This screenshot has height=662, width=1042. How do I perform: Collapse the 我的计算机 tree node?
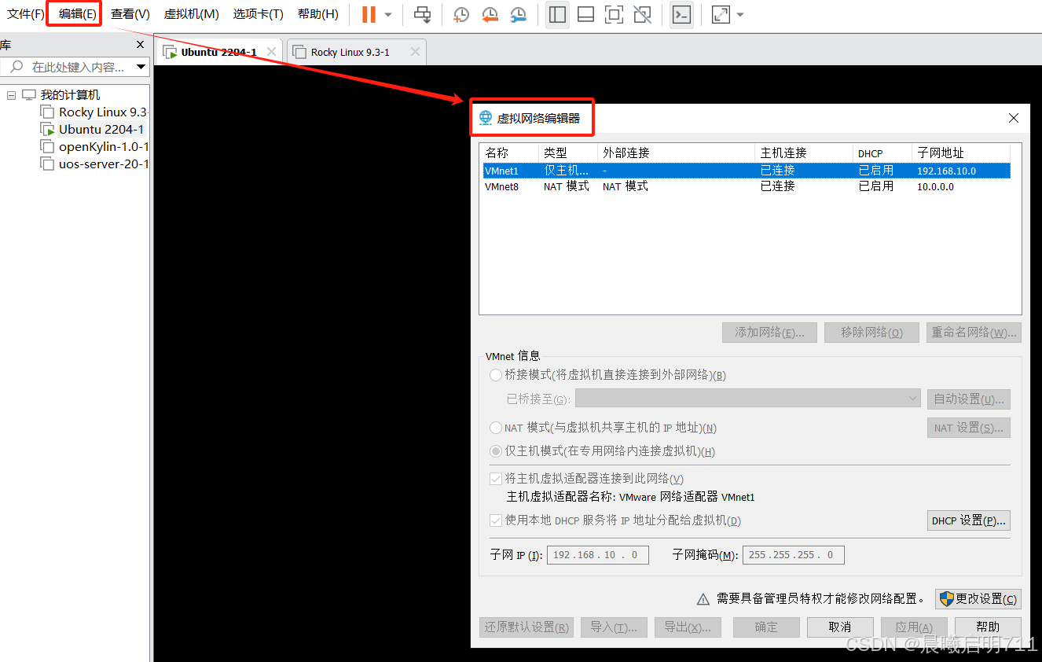point(11,95)
